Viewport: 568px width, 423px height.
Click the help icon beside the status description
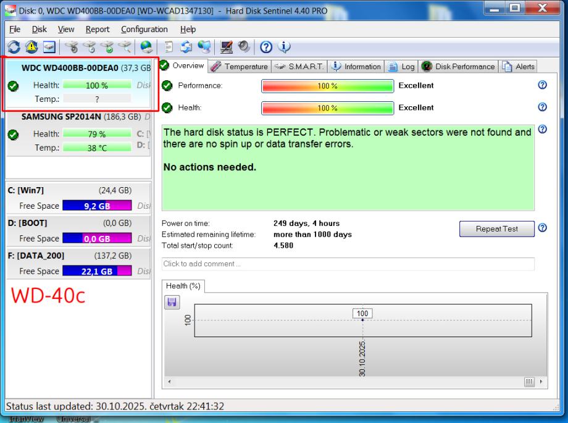[542, 129]
